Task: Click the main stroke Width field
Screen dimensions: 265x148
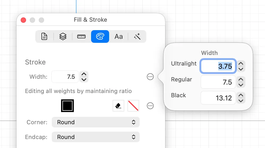Action: 65,77
